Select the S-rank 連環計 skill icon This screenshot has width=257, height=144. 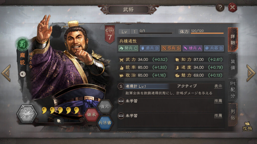click(x=121, y=86)
